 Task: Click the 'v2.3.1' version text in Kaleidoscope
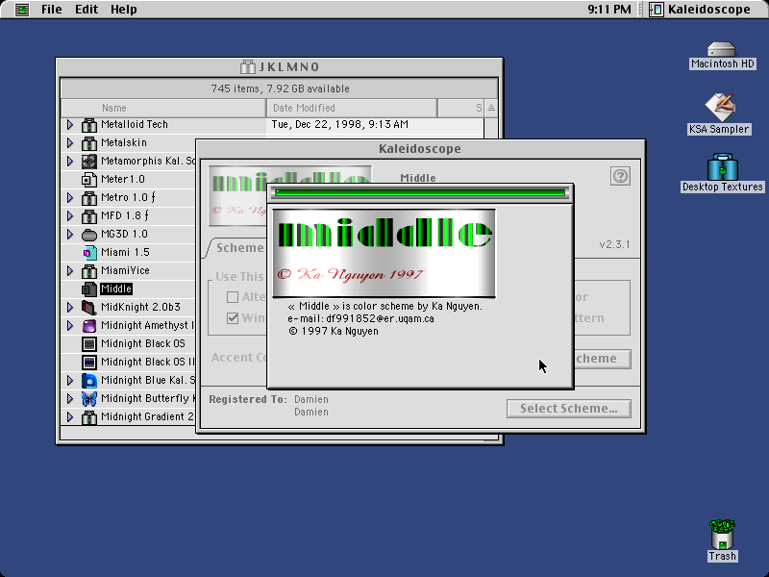(614, 244)
